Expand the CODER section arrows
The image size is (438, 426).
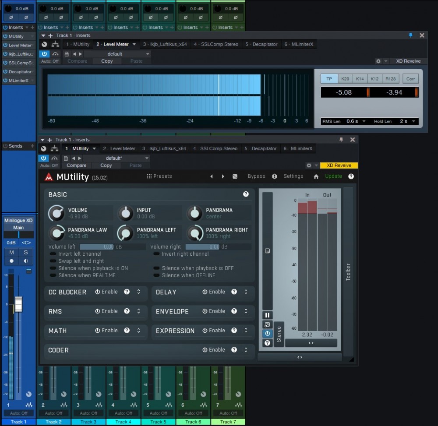[x=246, y=350]
